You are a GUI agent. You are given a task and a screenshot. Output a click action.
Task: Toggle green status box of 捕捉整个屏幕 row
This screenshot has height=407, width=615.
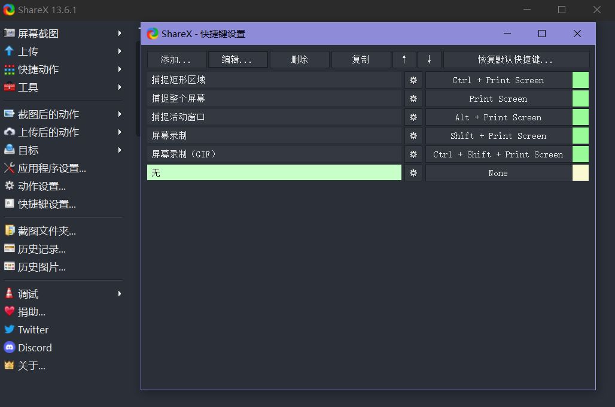coord(580,99)
